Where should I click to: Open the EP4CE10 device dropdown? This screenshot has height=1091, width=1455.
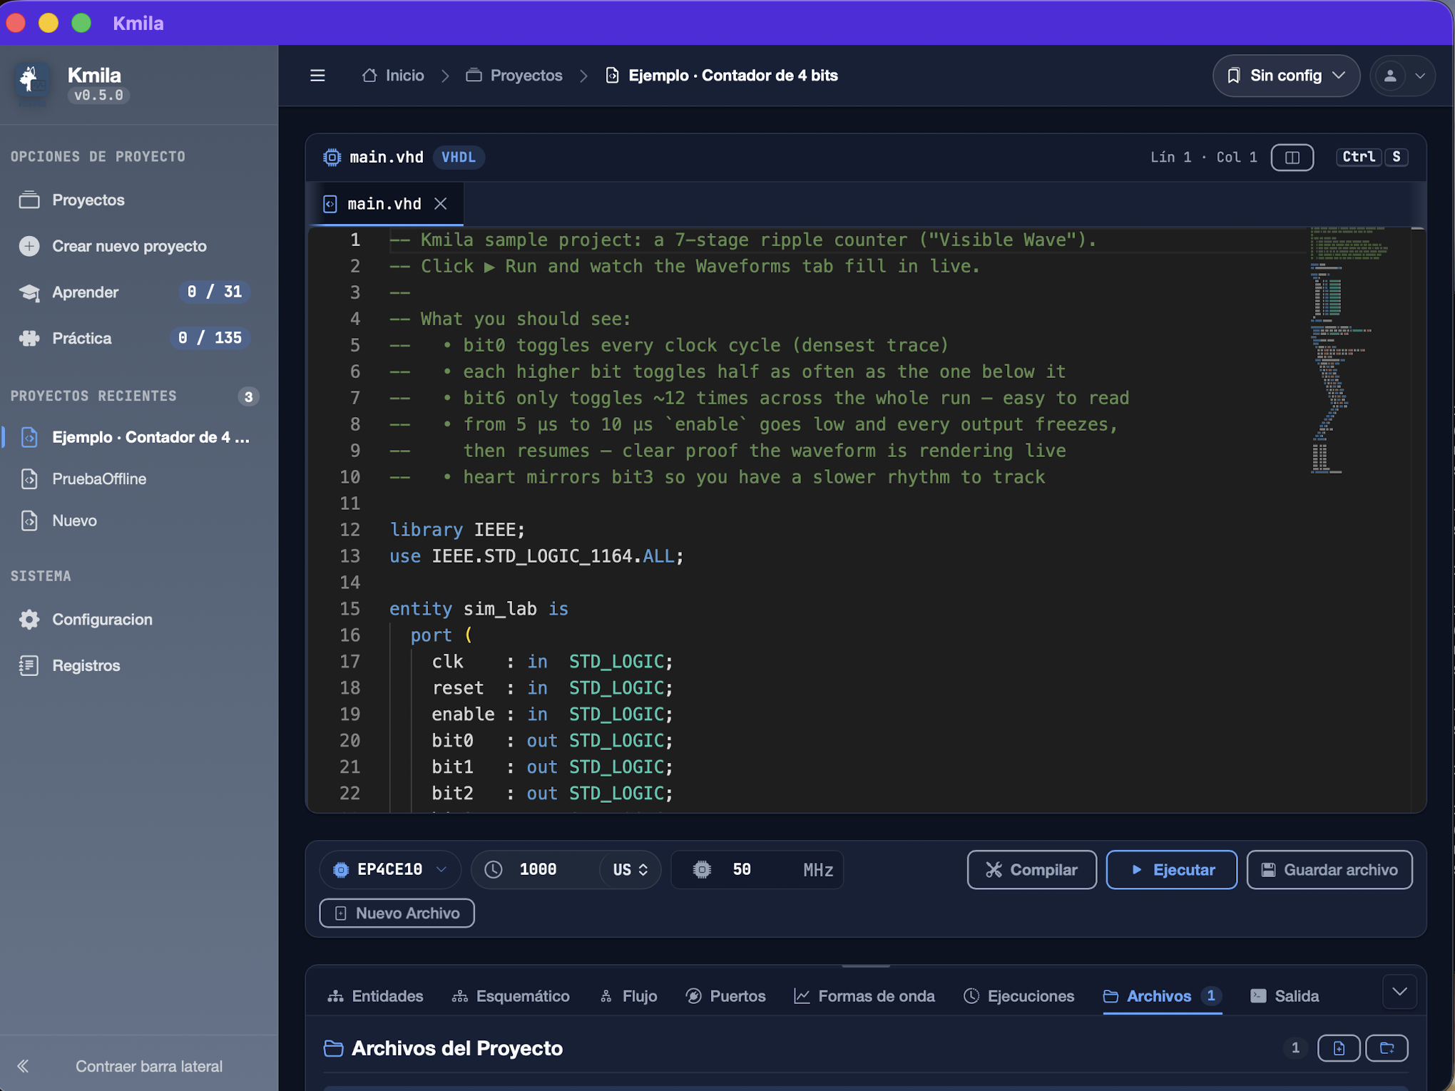point(390,869)
